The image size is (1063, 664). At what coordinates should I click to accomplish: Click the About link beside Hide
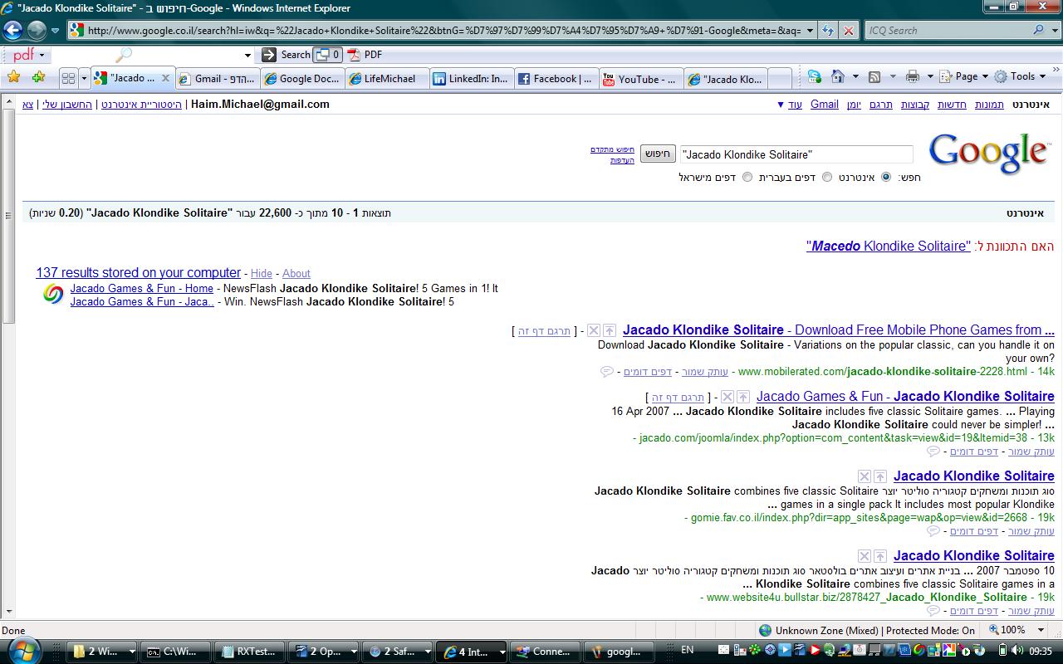[x=296, y=273]
